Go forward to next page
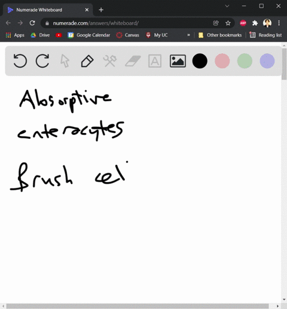The width and height of the screenshot is (287, 309). [x=20, y=23]
